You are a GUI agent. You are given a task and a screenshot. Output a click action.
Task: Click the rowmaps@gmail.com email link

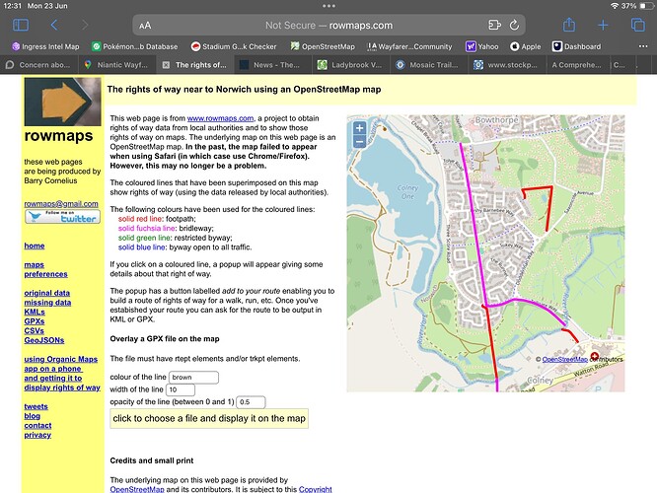61,204
